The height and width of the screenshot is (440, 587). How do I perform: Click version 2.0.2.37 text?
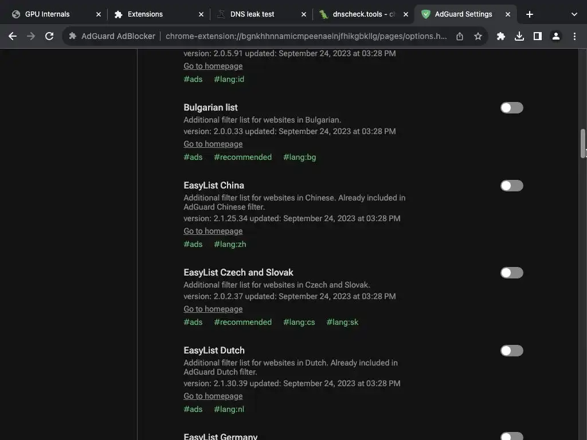[213, 296]
